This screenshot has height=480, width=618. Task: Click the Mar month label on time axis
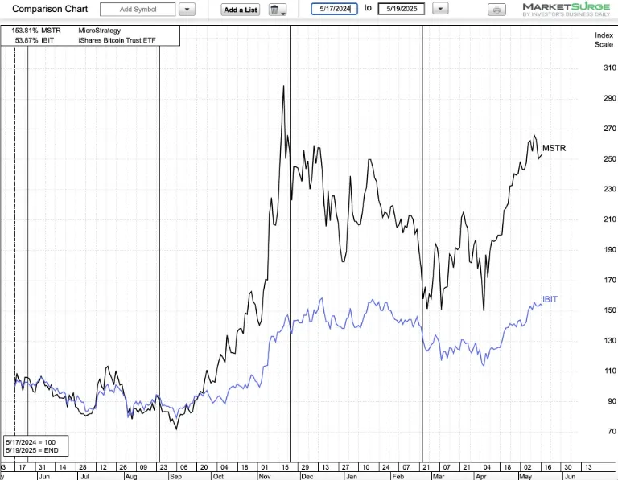click(439, 477)
